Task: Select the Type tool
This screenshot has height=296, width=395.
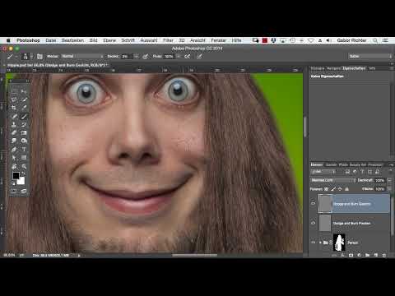Action: pos(24,150)
